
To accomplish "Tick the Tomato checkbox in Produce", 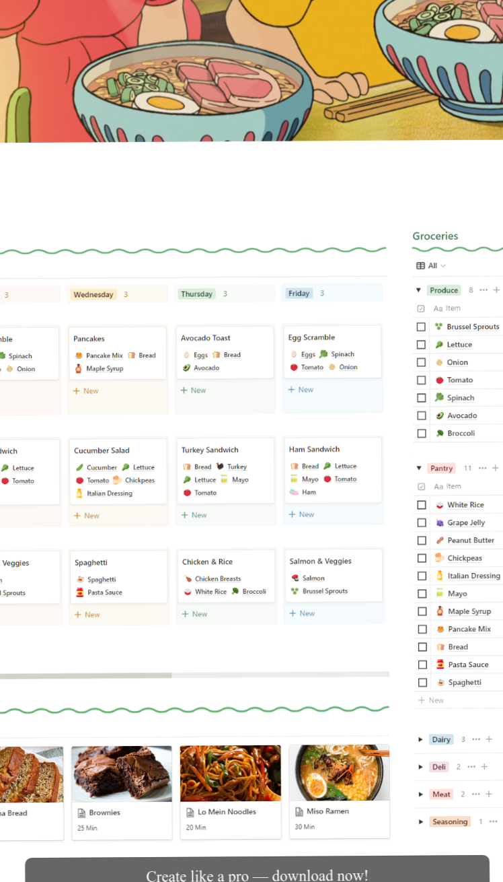I will 421,380.
